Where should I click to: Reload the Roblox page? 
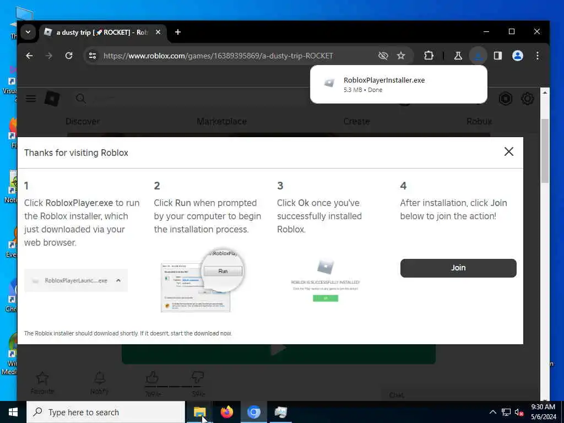69,56
